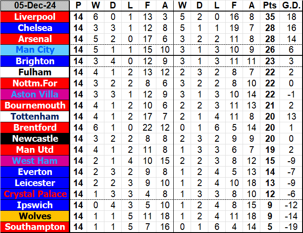Select the Man City team cell
The image size is (303, 233).
[x=35, y=50]
